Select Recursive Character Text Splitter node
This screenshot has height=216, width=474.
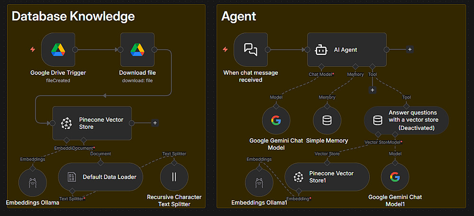(x=174, y=177)
